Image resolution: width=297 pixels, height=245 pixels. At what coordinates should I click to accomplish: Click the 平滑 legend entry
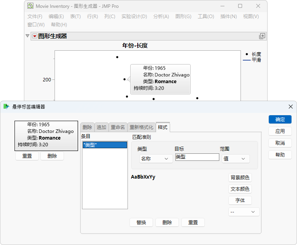(x=252, y=60)
